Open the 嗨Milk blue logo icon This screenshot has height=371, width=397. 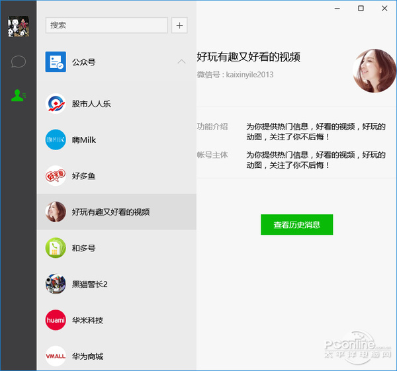[x=56, y=140]
